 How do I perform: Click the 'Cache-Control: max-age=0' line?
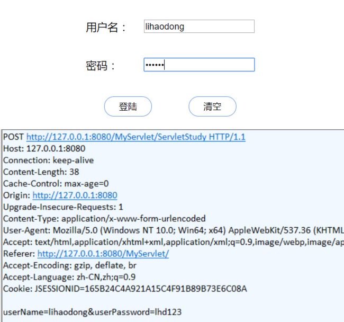click(56, 184)
